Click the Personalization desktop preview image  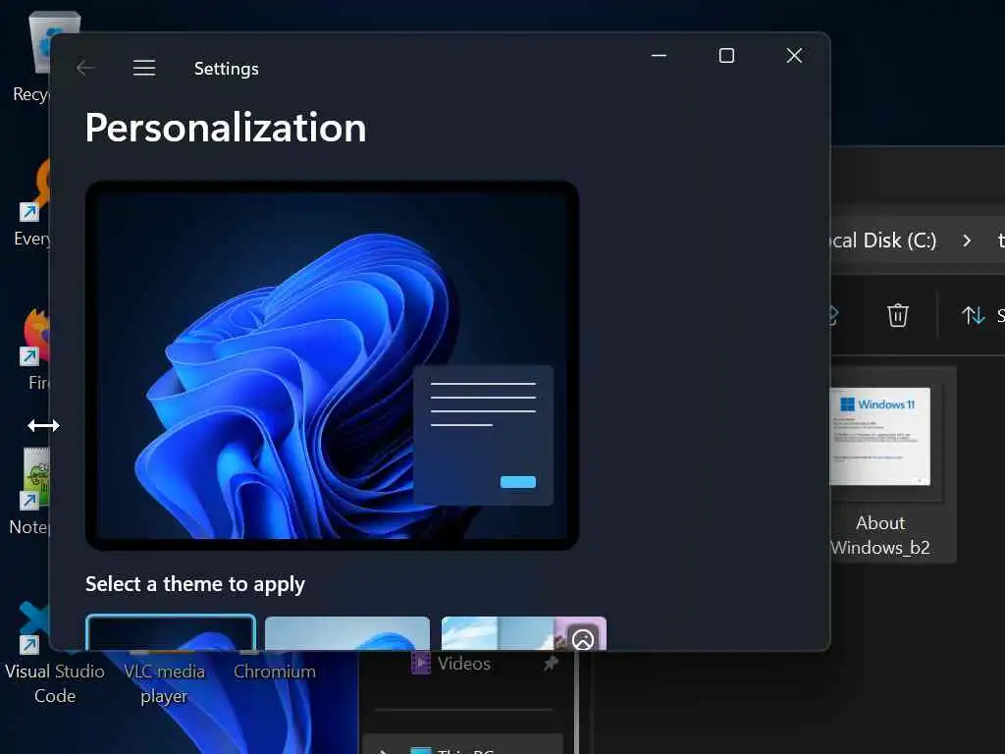332,365
